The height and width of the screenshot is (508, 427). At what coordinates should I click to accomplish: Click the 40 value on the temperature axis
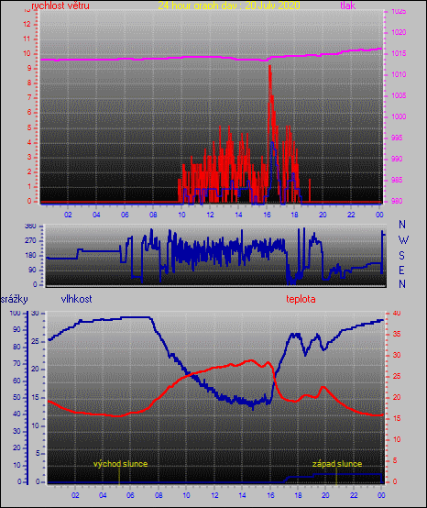(397, 314)
